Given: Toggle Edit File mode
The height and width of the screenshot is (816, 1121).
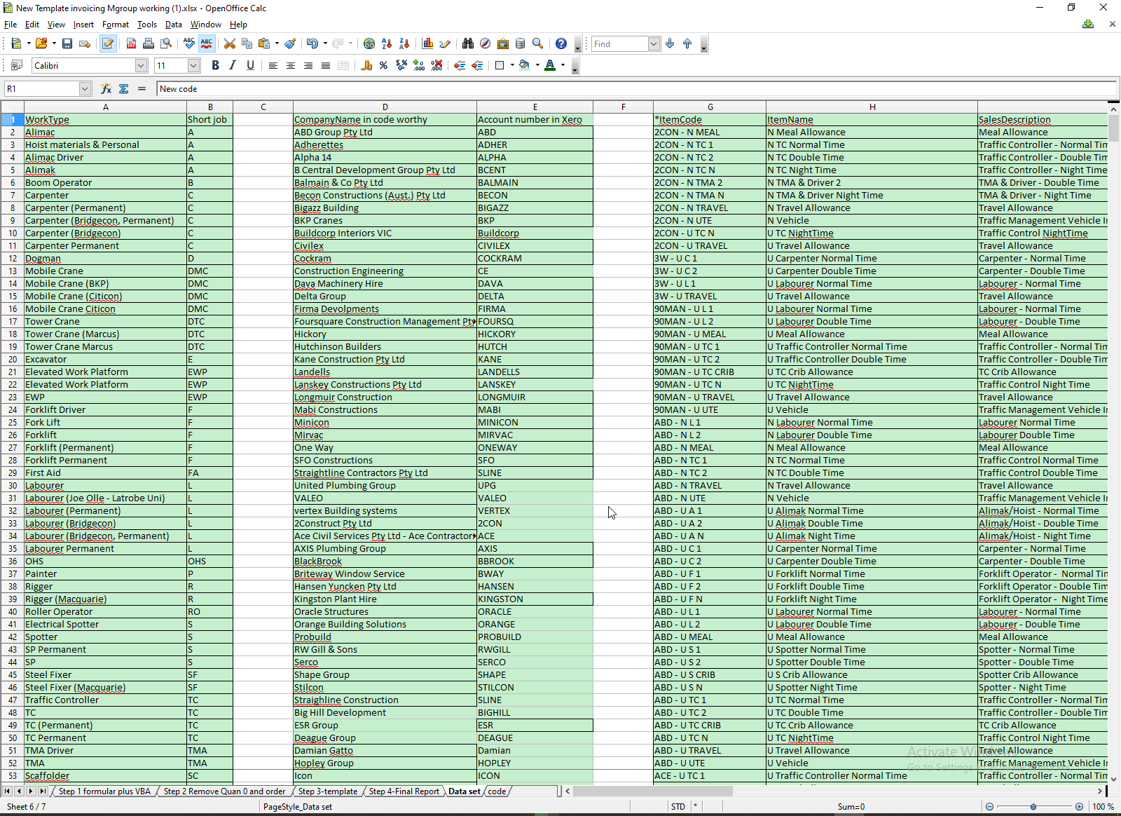Looking at the screenshot, I should (108, 43).
